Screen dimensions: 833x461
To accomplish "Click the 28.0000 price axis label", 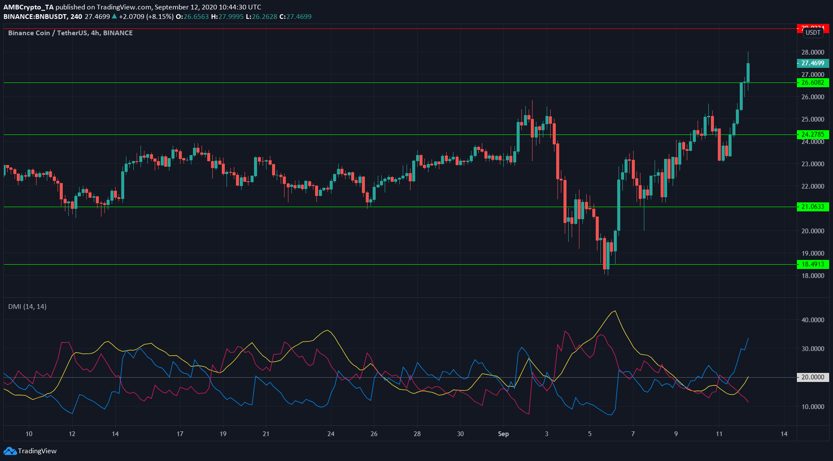I will 813,52.
